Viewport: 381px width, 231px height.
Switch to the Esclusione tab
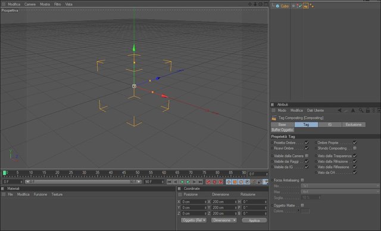(x=353, y=125)
